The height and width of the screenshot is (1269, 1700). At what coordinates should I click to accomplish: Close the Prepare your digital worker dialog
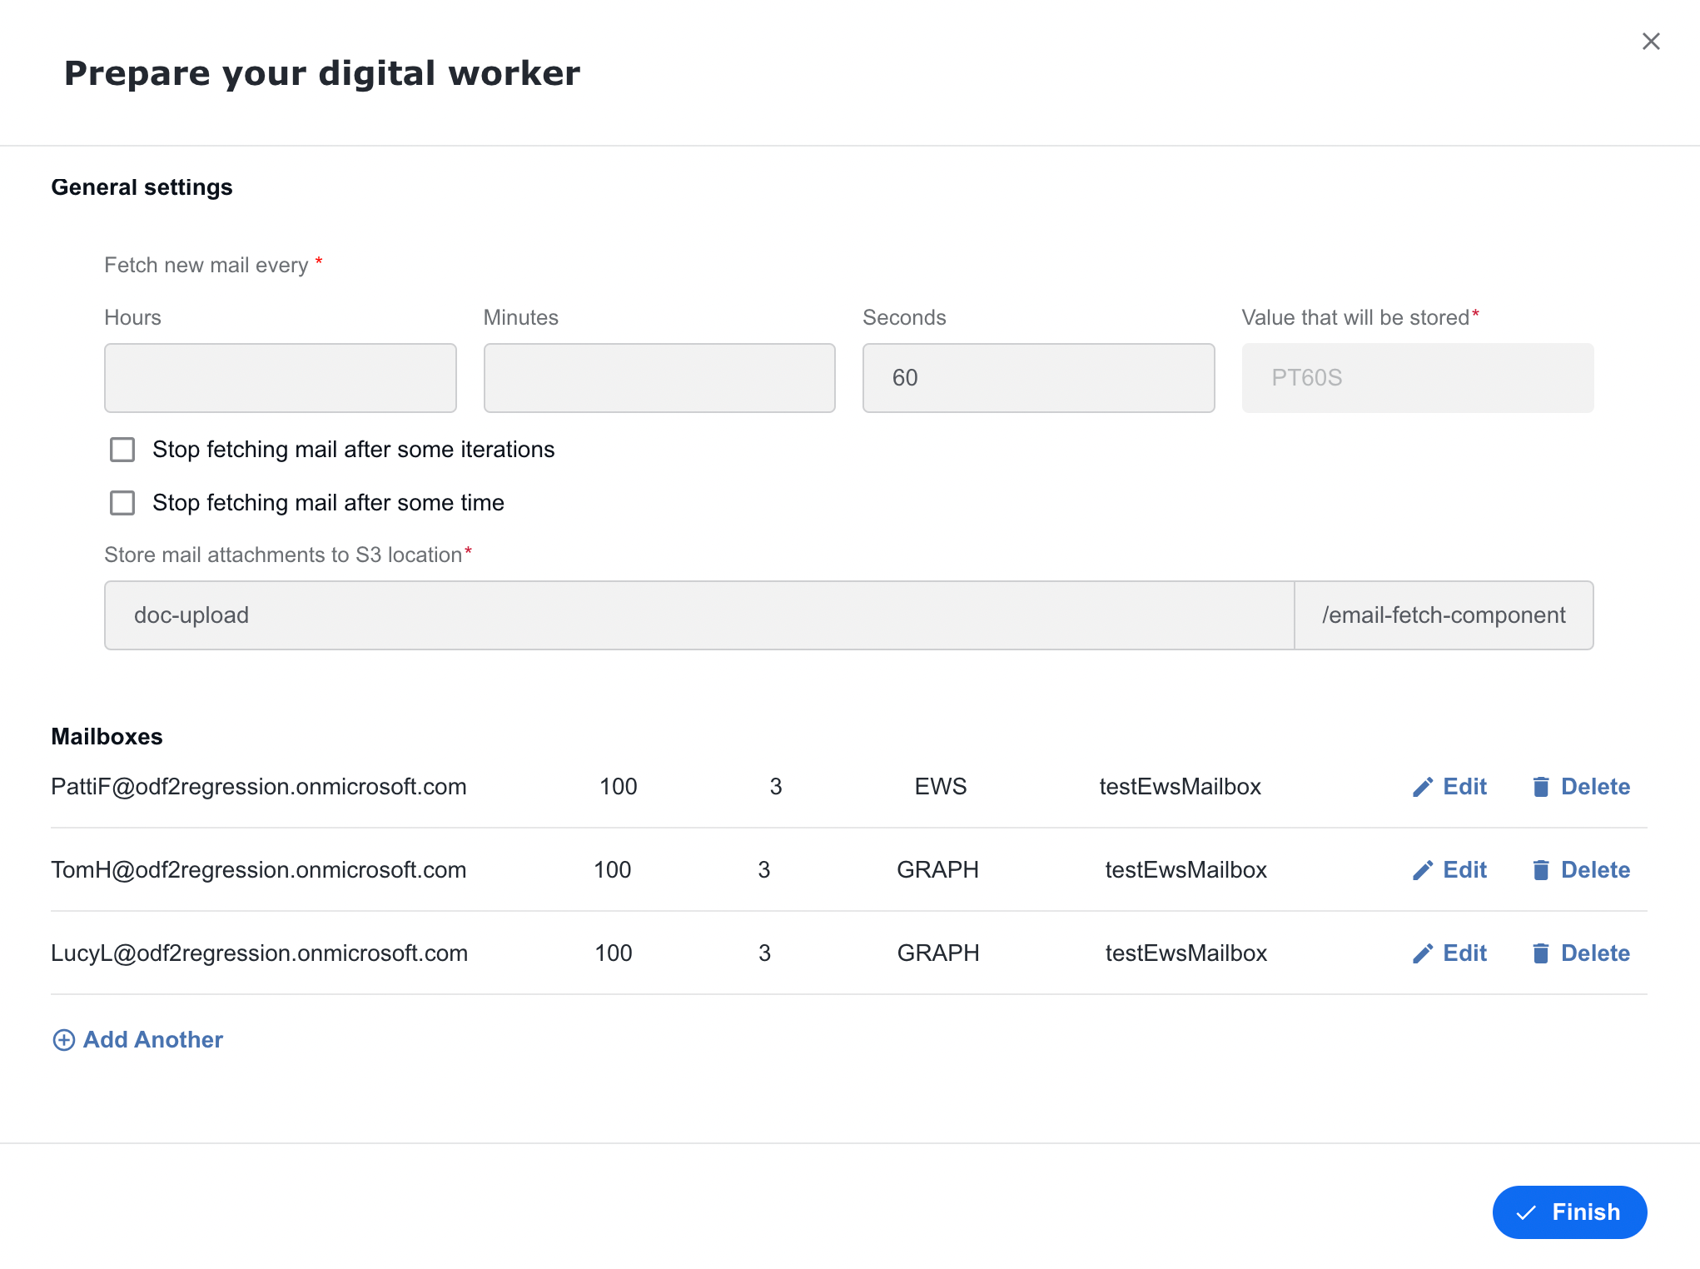[x=1651, y=42]
